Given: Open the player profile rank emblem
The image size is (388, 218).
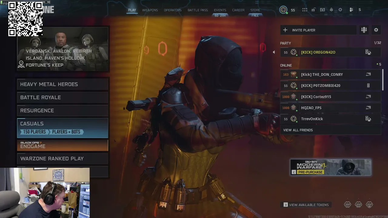Looking at the screenshot, I should pos(283,10).
